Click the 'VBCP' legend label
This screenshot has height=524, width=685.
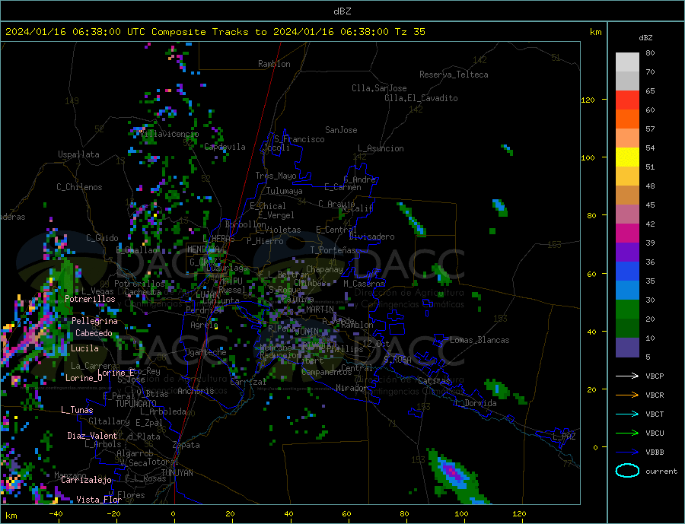click(x=655, y=376)
